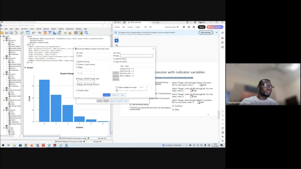Select New Value 'System-missing' radio button
Image resolution: width=301 pixels, height=169 pixels.
114,59
